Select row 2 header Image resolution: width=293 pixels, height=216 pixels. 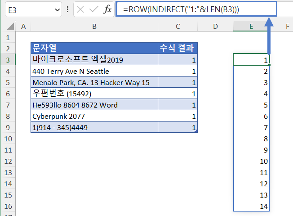click(8, 49)
